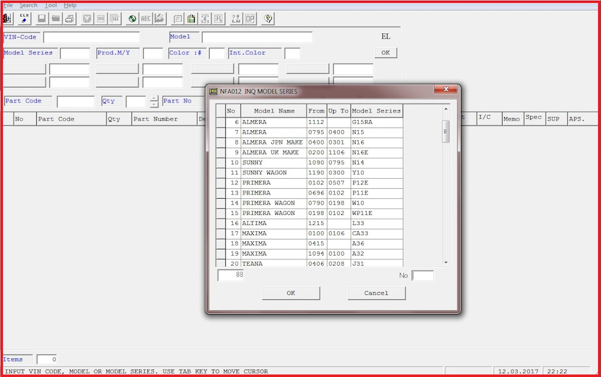The height and width of the screenshot is (377, 601).
Task: Focus the Part Code input field
Action: pyautogui.click(x=76, y=101)
